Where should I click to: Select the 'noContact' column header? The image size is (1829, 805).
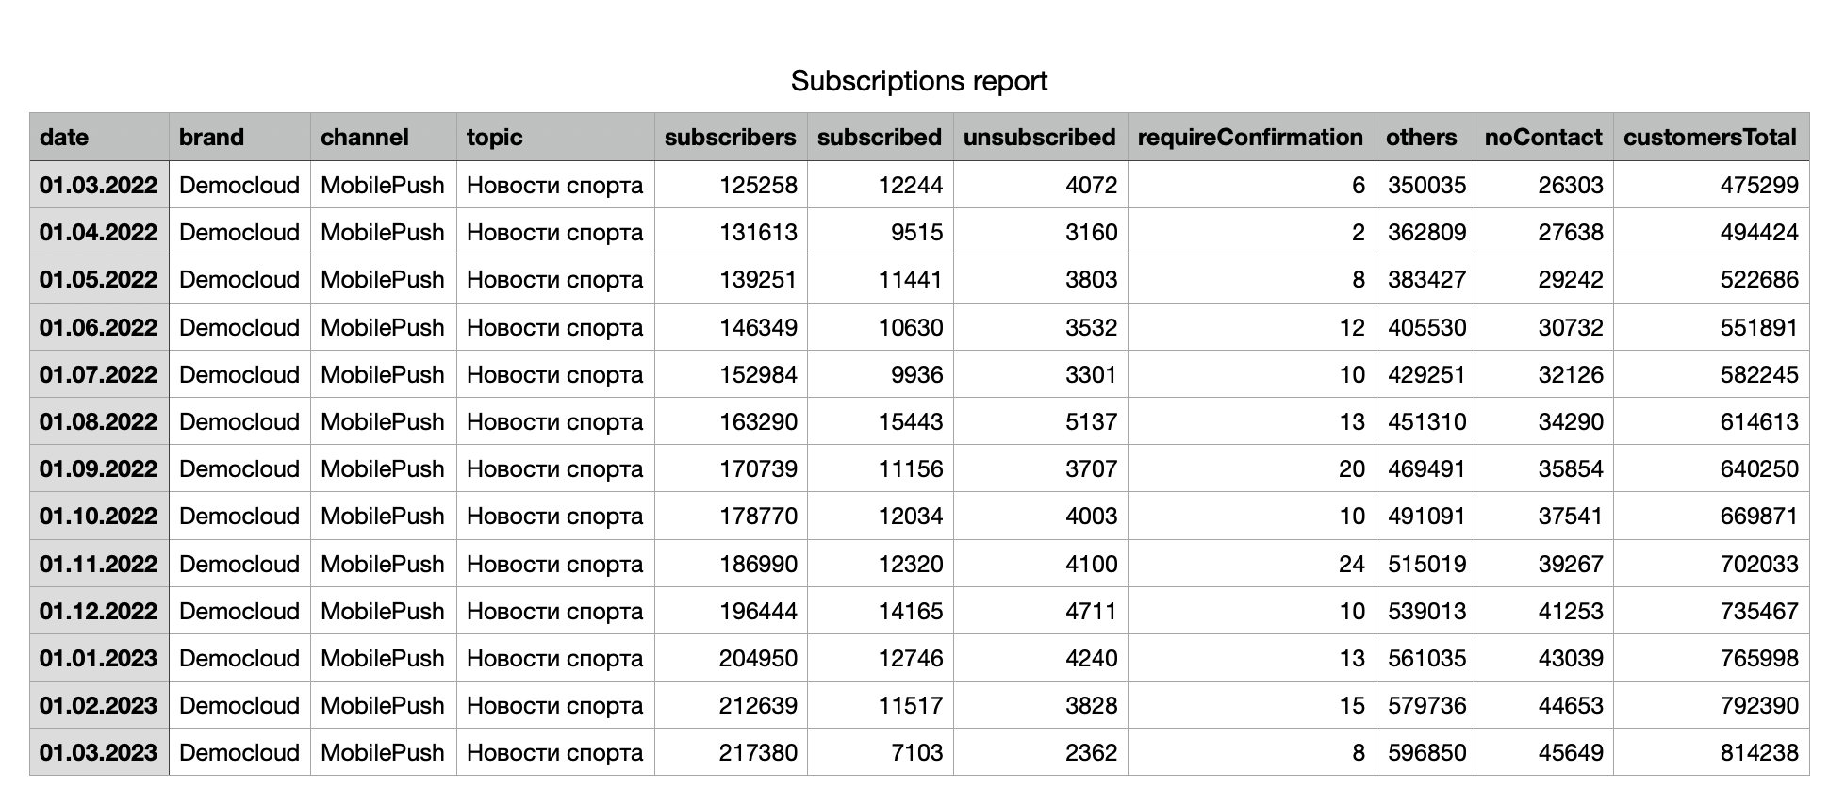1543,137
